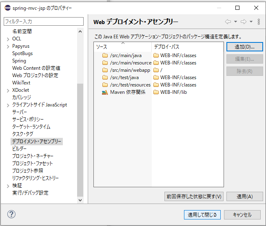The height and width of the screenshot is (226, 266).
Task: Select Spring in the tree
Action: pos(19,61)
